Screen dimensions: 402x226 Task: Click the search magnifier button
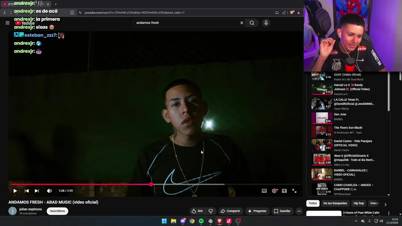click(x=252, y=23)
